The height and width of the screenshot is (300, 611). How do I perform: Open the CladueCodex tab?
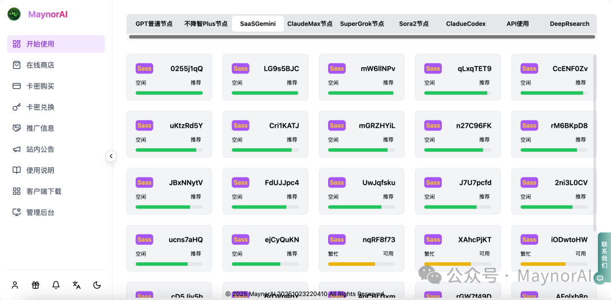pos(466,24)
